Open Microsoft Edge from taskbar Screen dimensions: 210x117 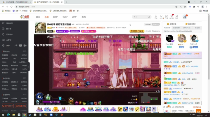tap(8, 115)
